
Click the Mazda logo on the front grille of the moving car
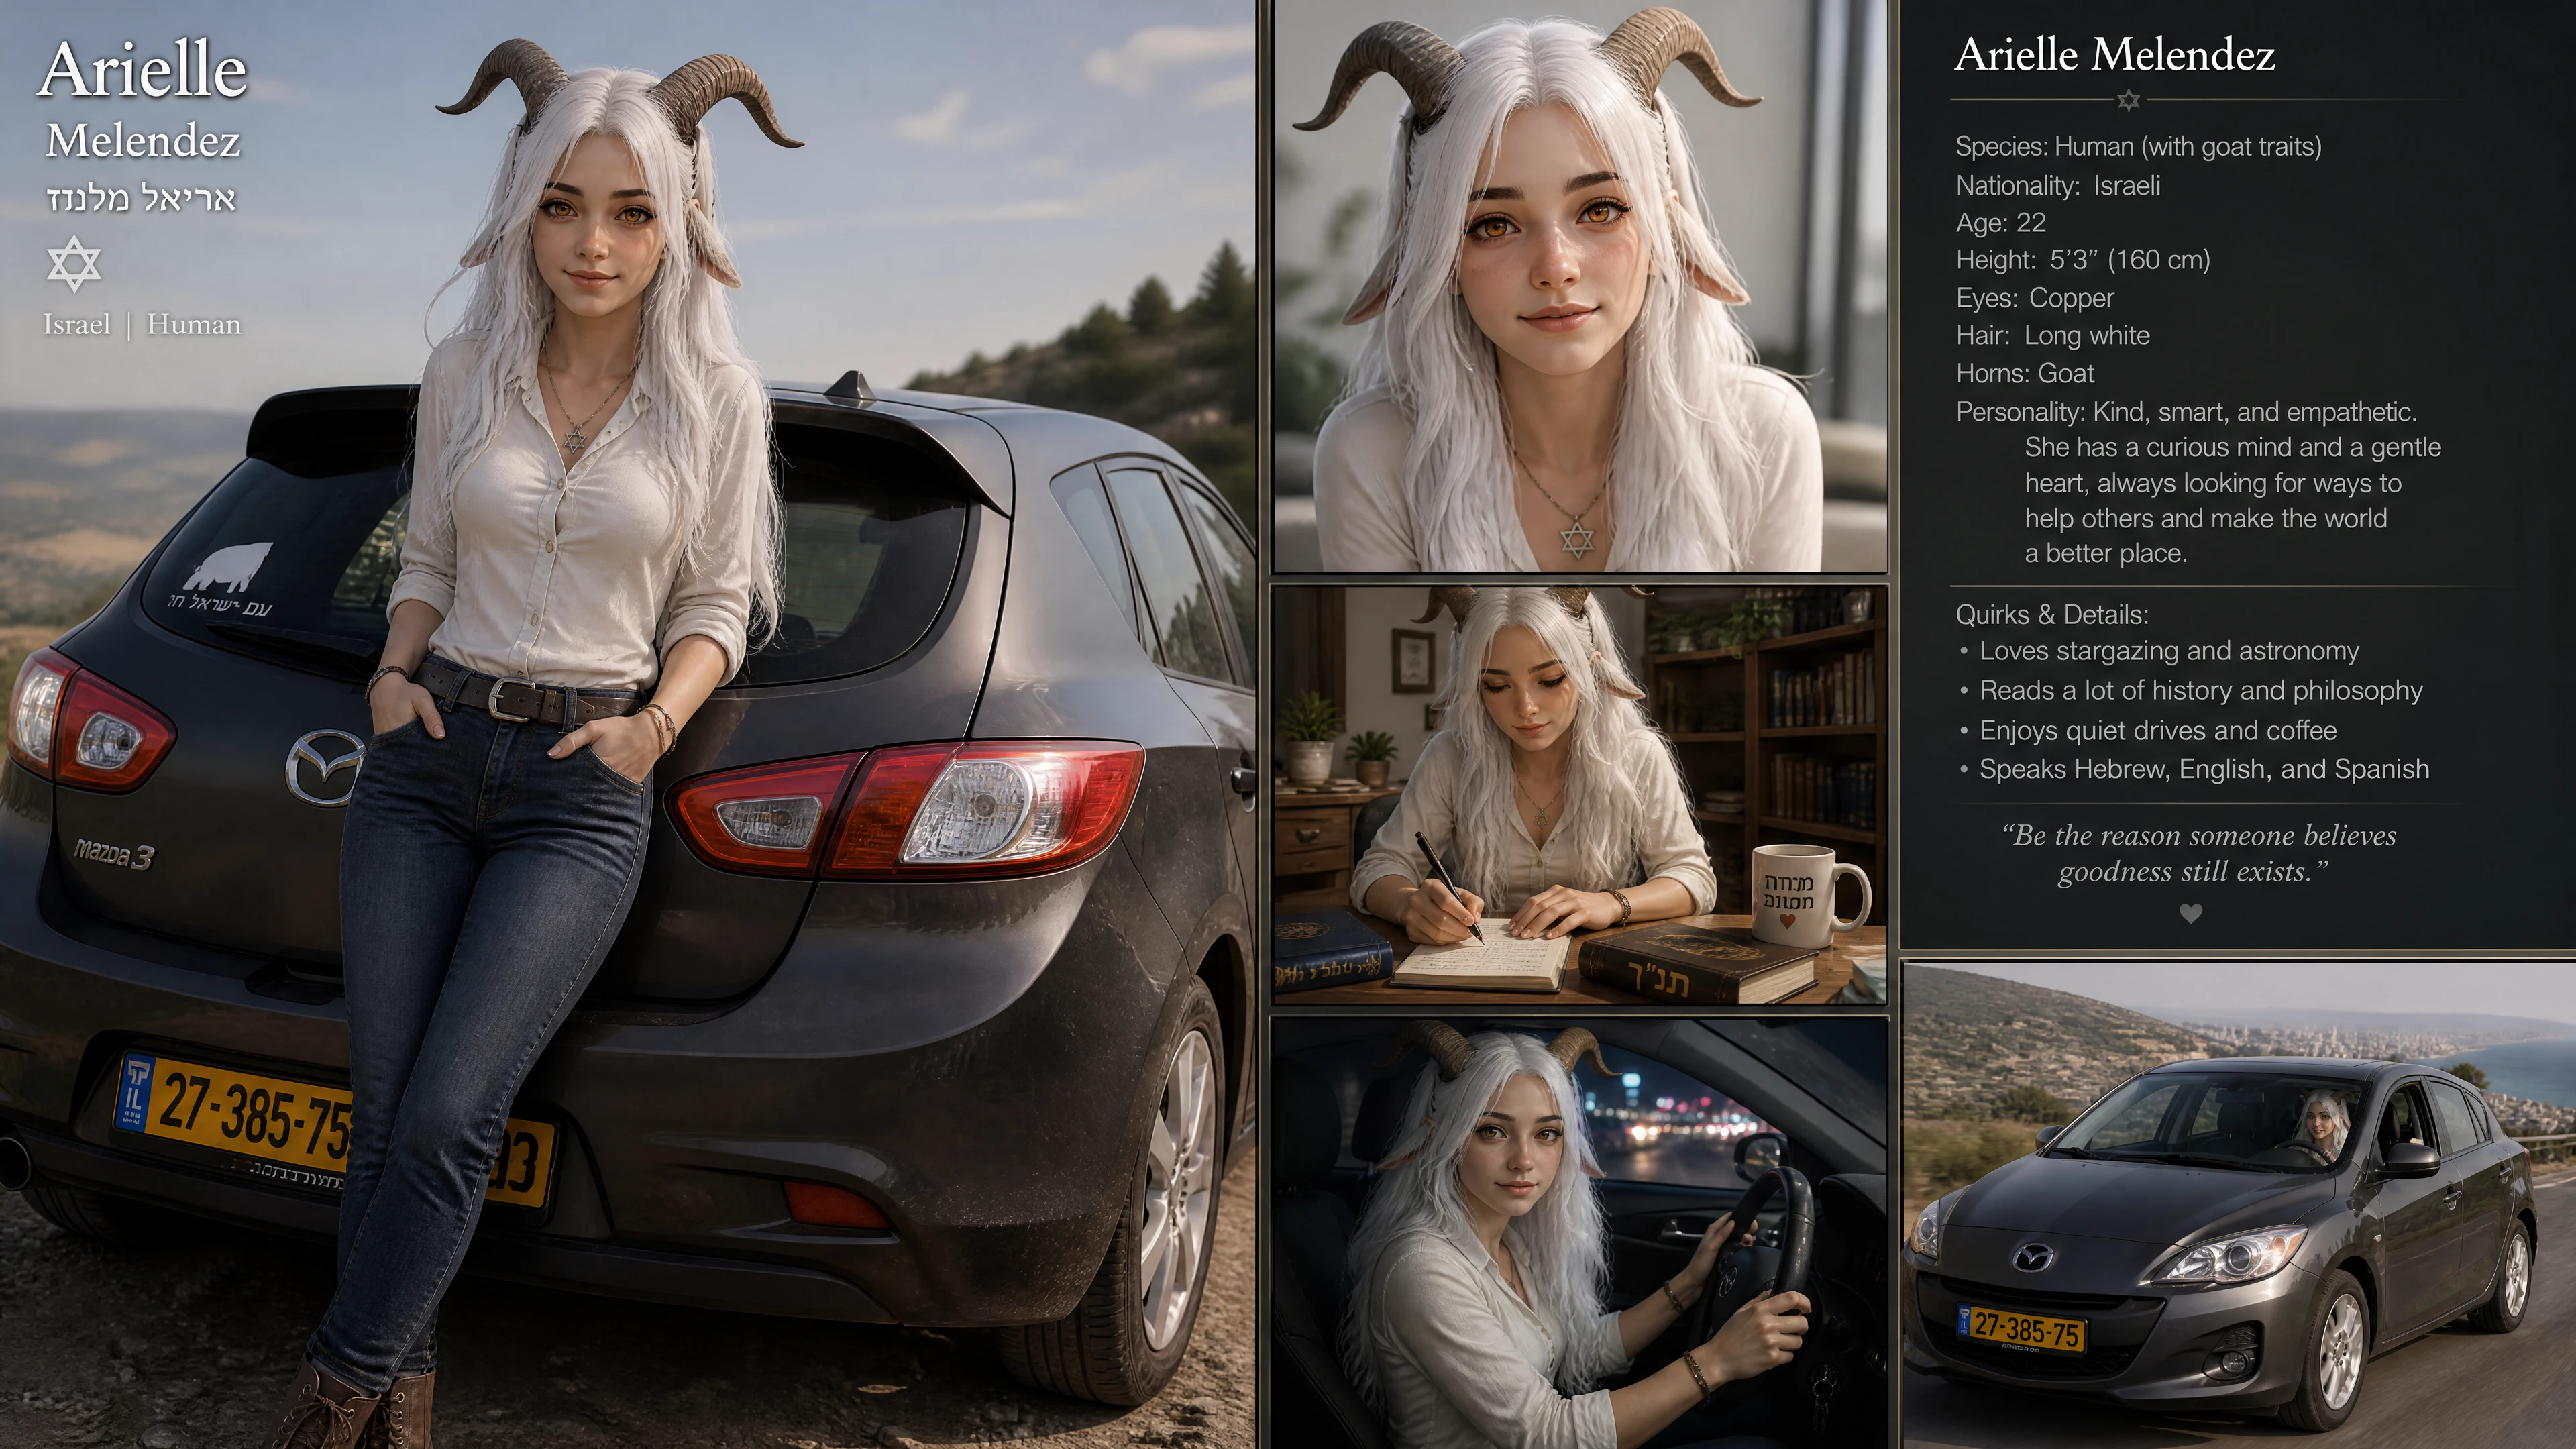(2031, 1257)
